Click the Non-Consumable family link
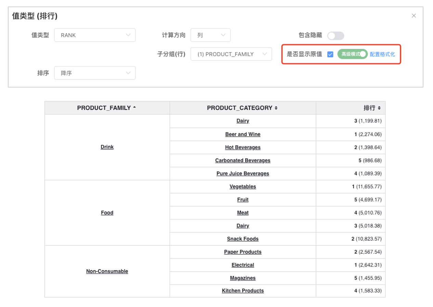This screenshot has width=433, height=307. [x=107, y=271]
